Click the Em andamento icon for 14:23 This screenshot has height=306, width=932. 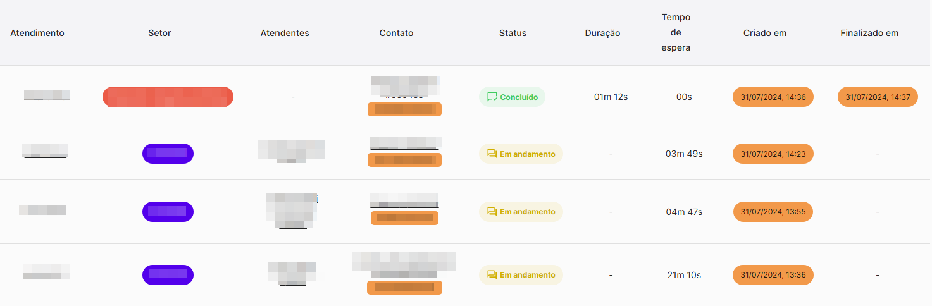pyautogui.click(x=492, y=154)
